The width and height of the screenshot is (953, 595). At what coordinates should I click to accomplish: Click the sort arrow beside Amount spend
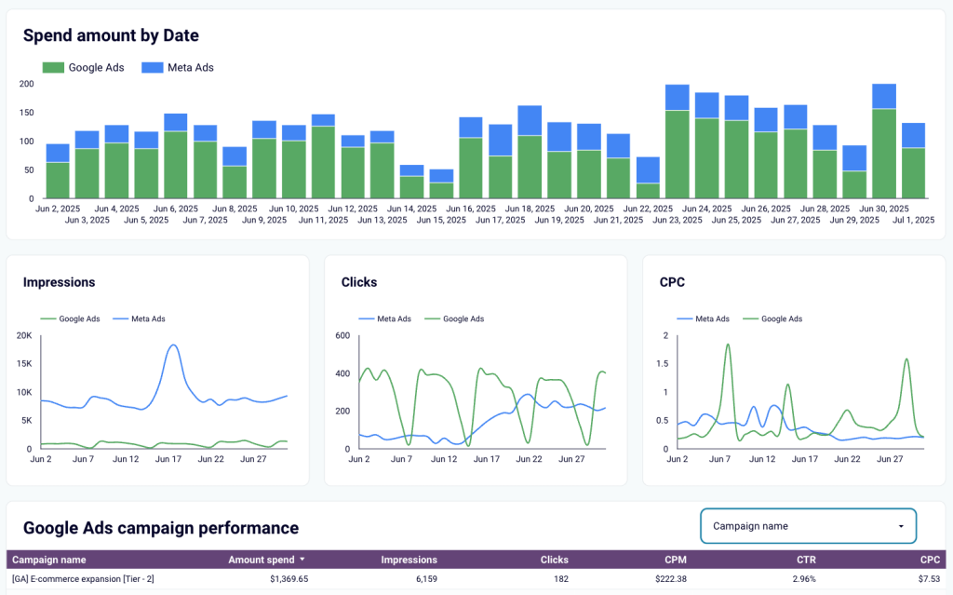point(302,560)
